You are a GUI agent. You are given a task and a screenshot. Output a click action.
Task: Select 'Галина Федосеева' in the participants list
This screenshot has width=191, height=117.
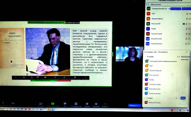[x=156, y=44]
